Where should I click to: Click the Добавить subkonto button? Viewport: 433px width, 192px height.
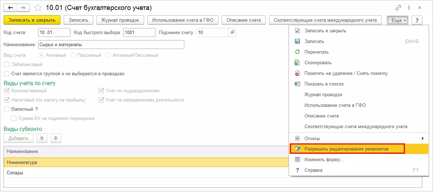coord(19,138)
